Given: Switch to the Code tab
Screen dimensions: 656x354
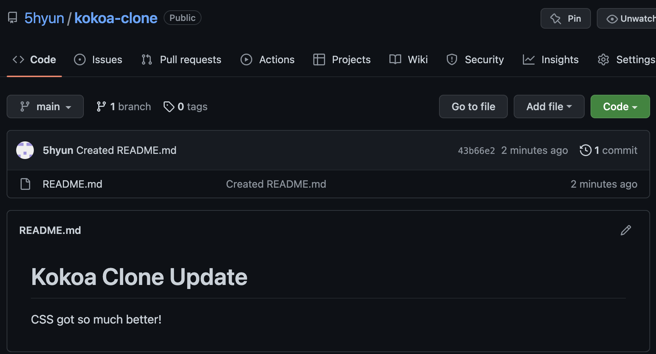Looking at the screenshot, I should coord(34,59).
